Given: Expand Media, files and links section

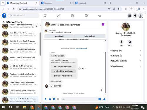Looking at the screenshot, I should (126, 61).
